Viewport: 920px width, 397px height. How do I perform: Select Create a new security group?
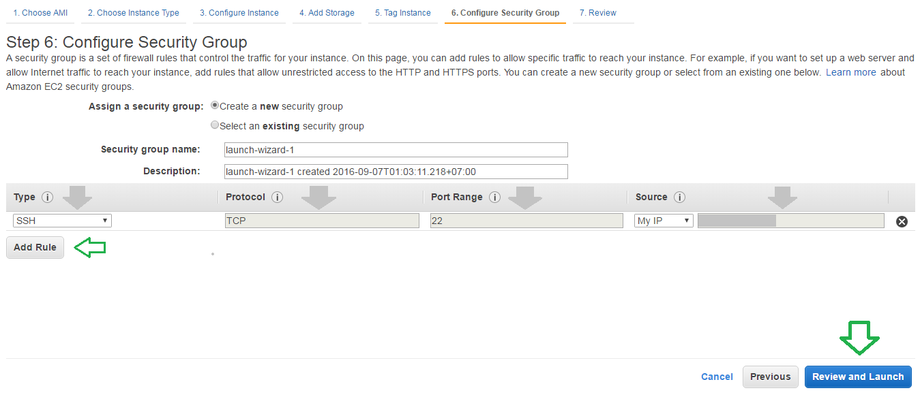click(x=215, y=106)
